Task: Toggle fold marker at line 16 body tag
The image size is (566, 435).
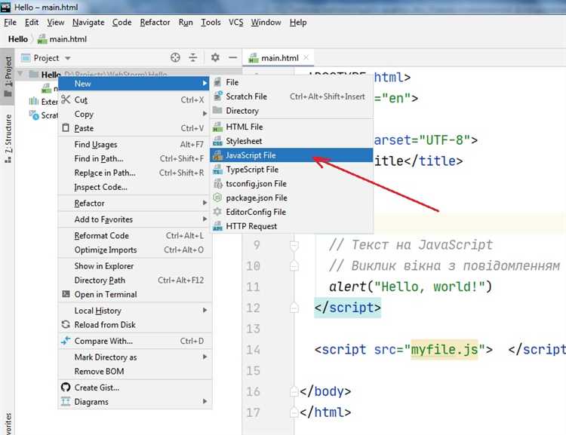Action: [x=294, y=391]
